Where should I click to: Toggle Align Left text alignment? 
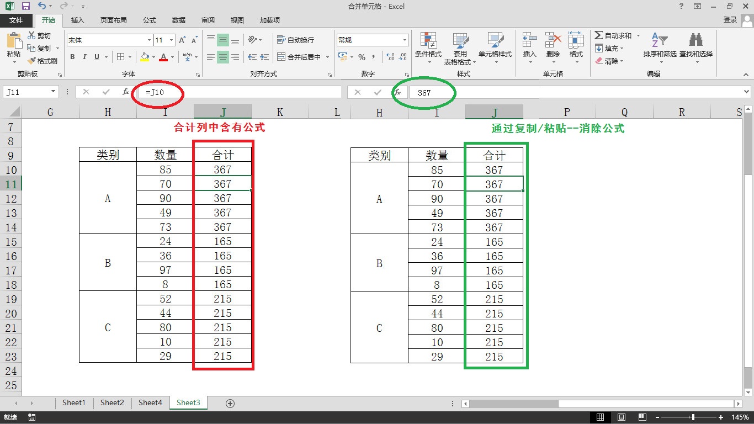[211, 57]
